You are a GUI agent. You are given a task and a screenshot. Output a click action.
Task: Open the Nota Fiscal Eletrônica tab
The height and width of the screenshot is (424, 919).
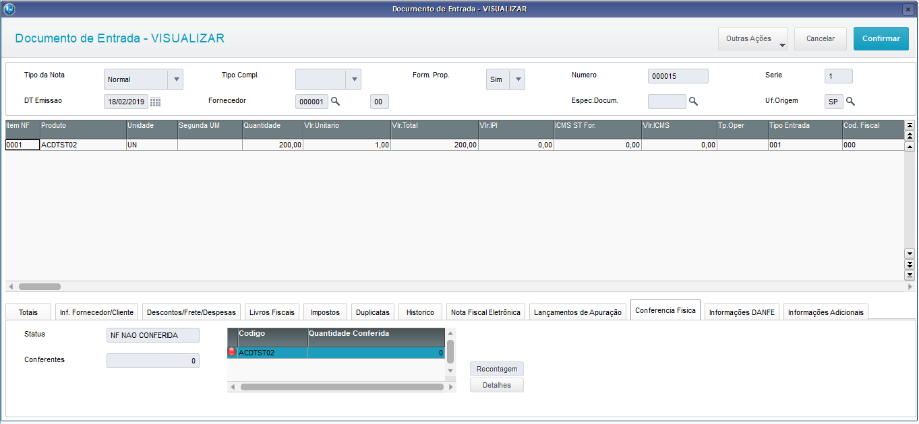[485, 312]
